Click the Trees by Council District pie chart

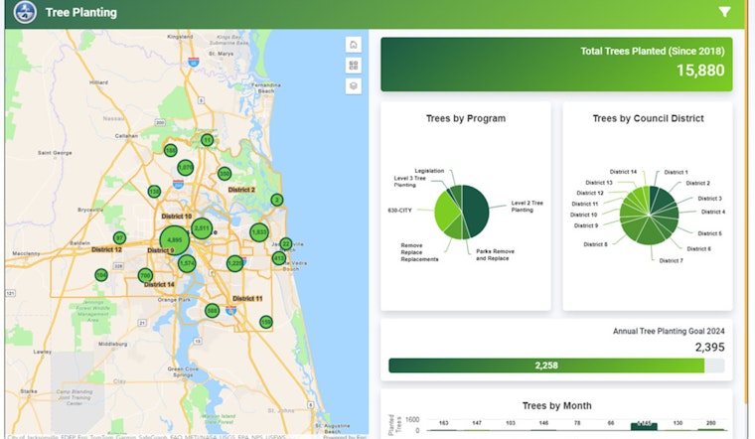point(649,216)
